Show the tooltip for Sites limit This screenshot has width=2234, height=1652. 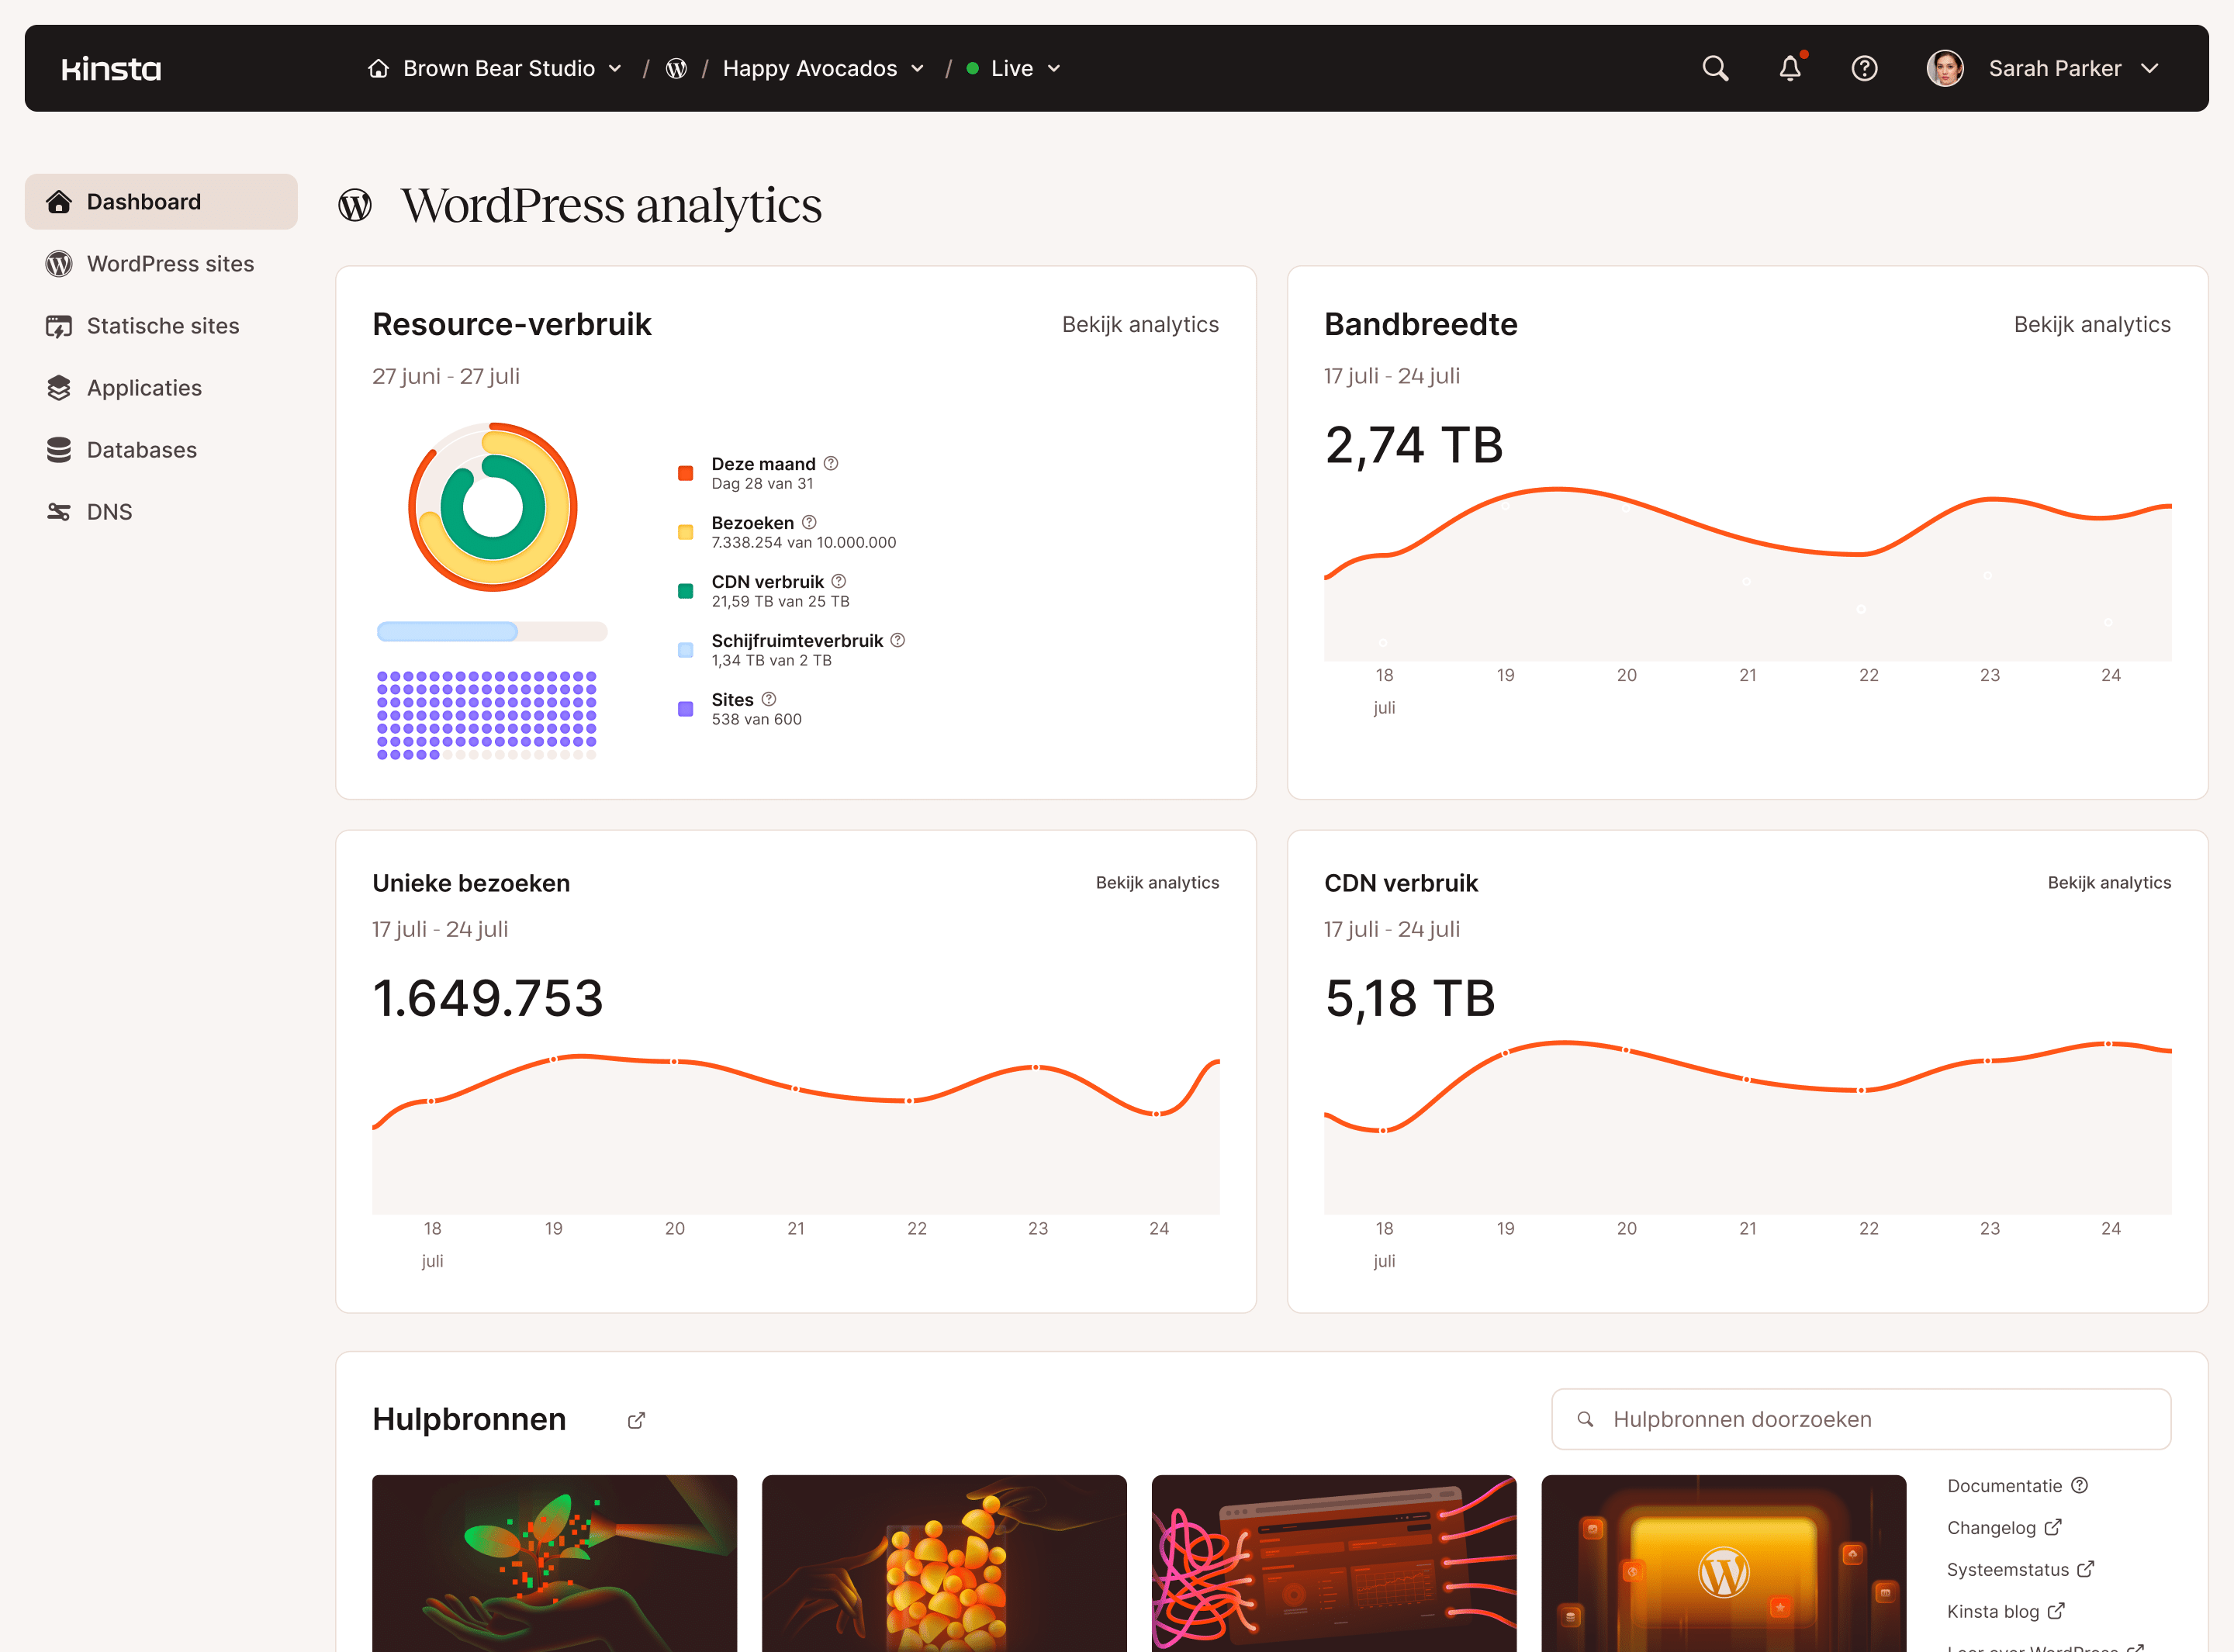pos(768,699)
